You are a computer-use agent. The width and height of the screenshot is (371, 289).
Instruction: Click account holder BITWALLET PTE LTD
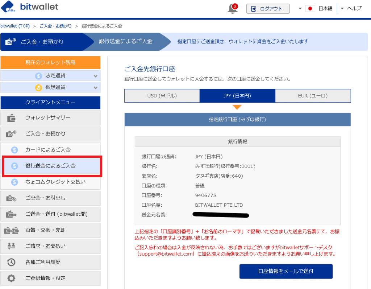click(219, 205)
